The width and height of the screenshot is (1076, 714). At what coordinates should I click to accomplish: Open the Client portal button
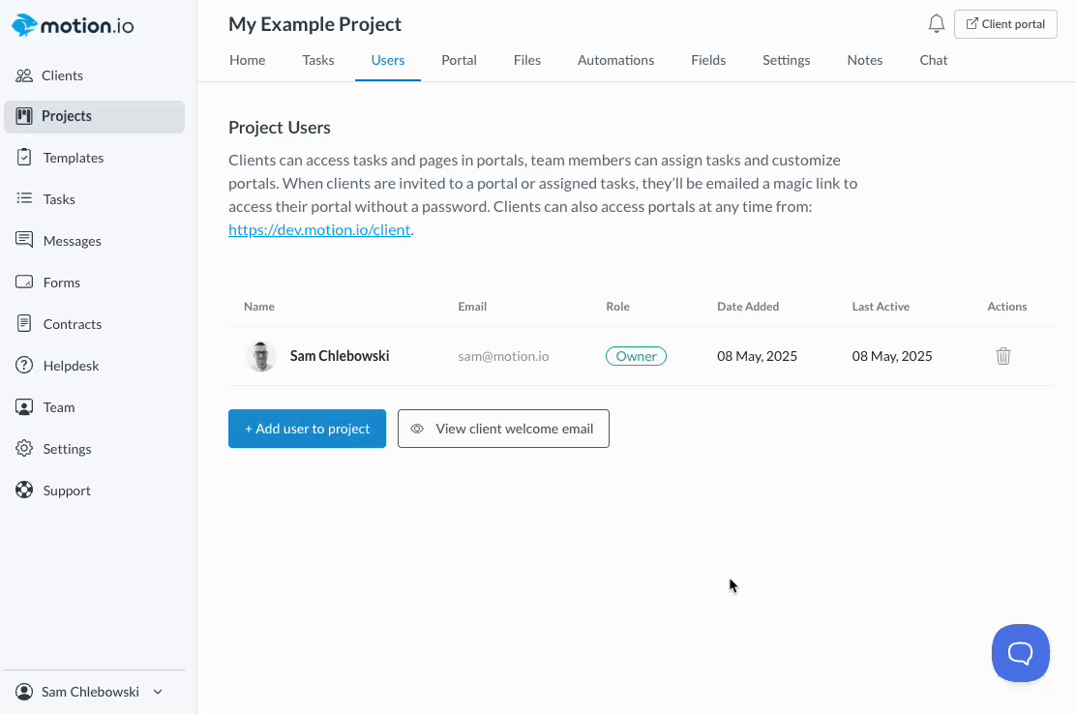point(1005,24)
